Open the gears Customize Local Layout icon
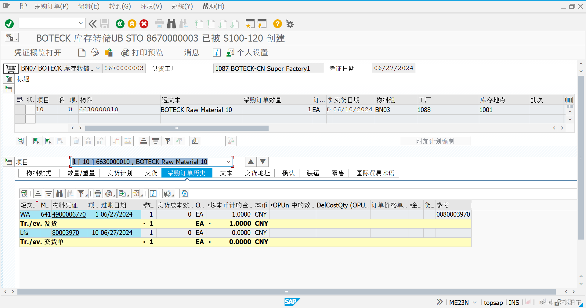Viewport: 586px width, 308px height. [x=289, y=24]
